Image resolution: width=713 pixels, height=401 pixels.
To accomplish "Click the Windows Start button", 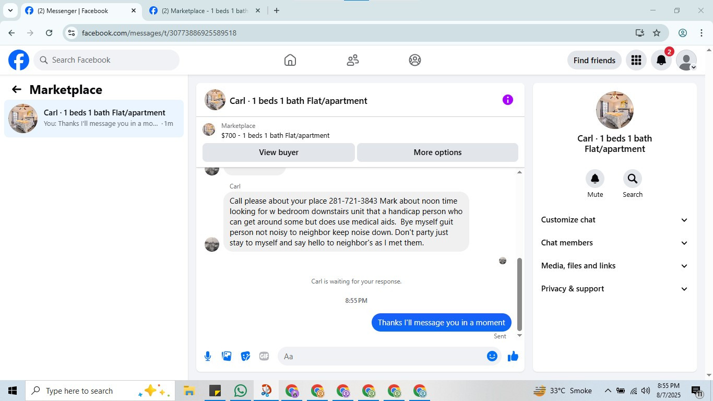I will (13, 391).
